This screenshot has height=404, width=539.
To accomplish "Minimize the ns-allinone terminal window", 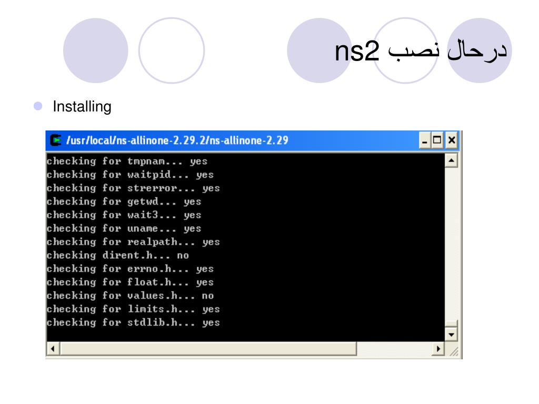I will coord(425,140).
